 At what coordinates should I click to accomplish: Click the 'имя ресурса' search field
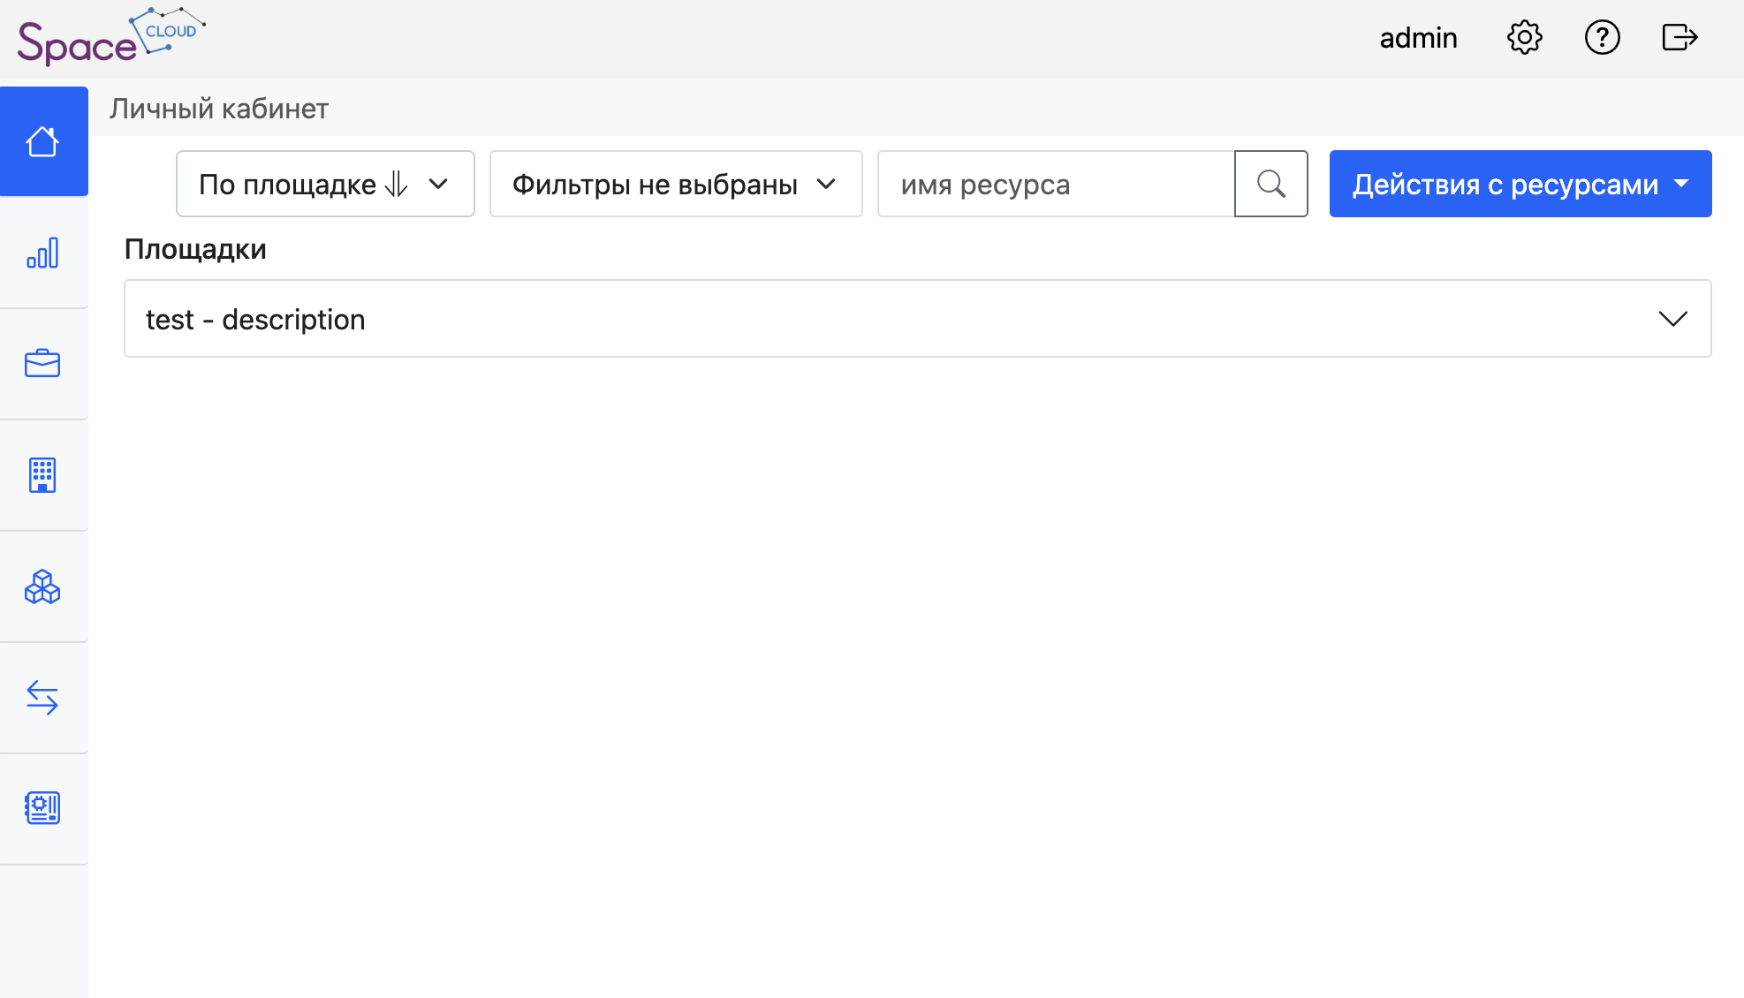coord(1056,184)
